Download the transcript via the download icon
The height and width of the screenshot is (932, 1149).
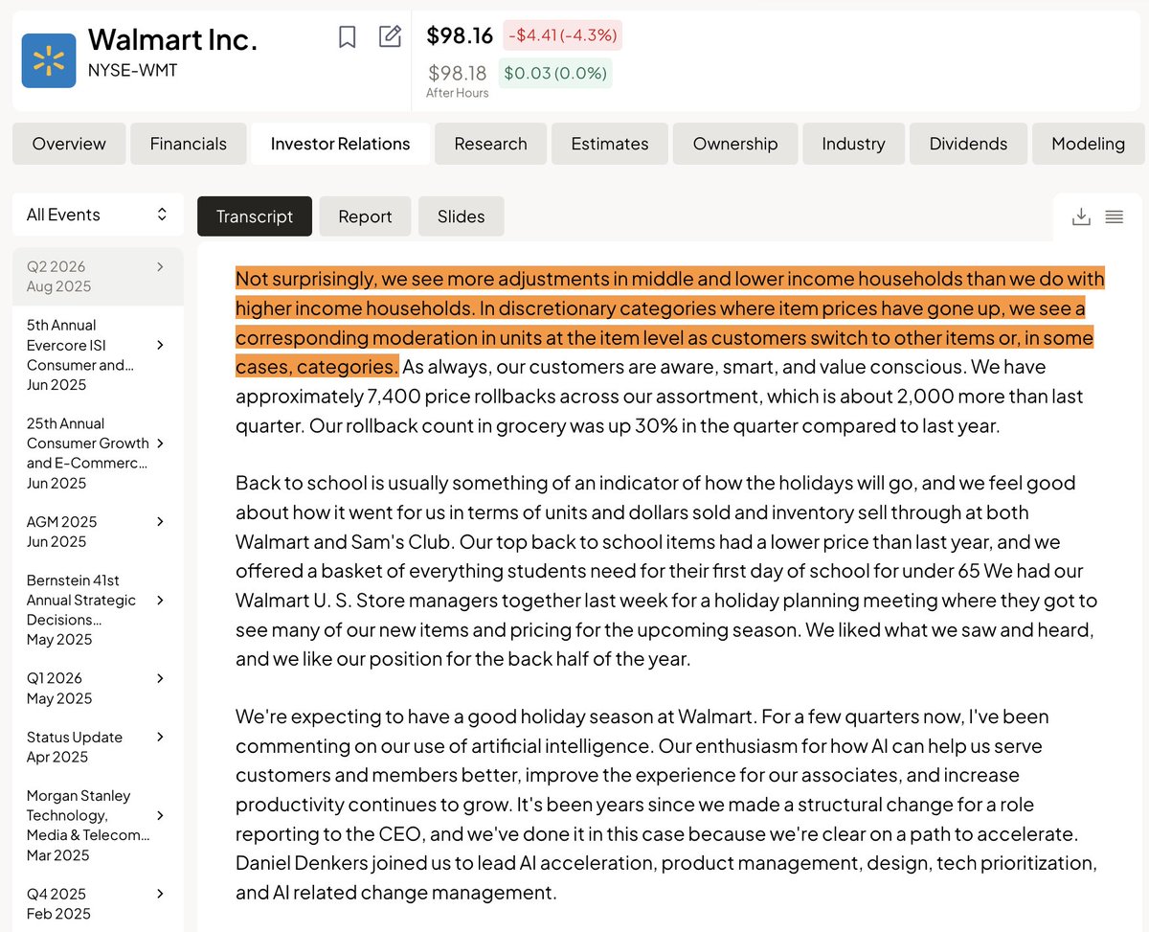(1081, 216)
